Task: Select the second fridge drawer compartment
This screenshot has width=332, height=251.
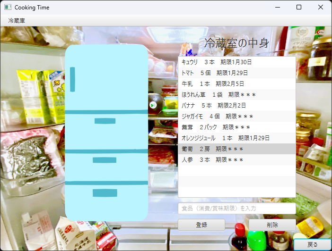Action: point(106,130)
